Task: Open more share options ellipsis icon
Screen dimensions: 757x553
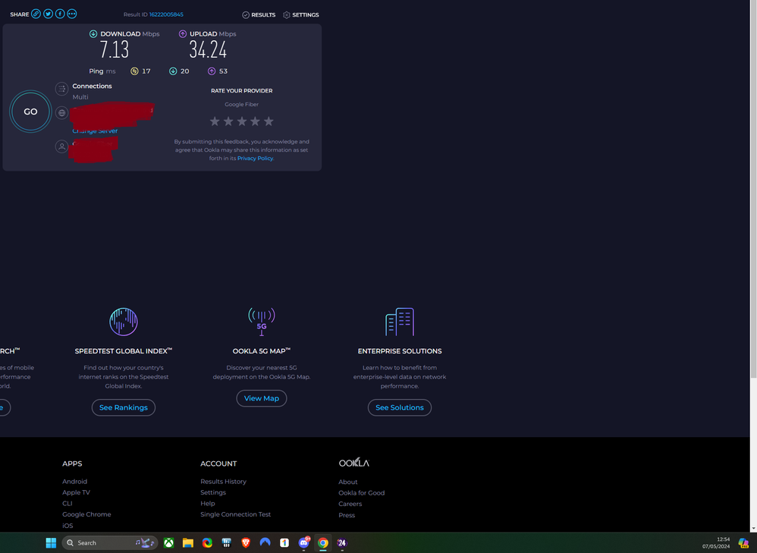Action: (72, 14)
